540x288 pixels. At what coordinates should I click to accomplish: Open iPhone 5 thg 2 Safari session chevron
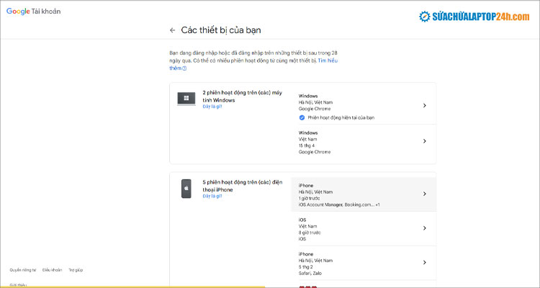[x=424, y=263]
